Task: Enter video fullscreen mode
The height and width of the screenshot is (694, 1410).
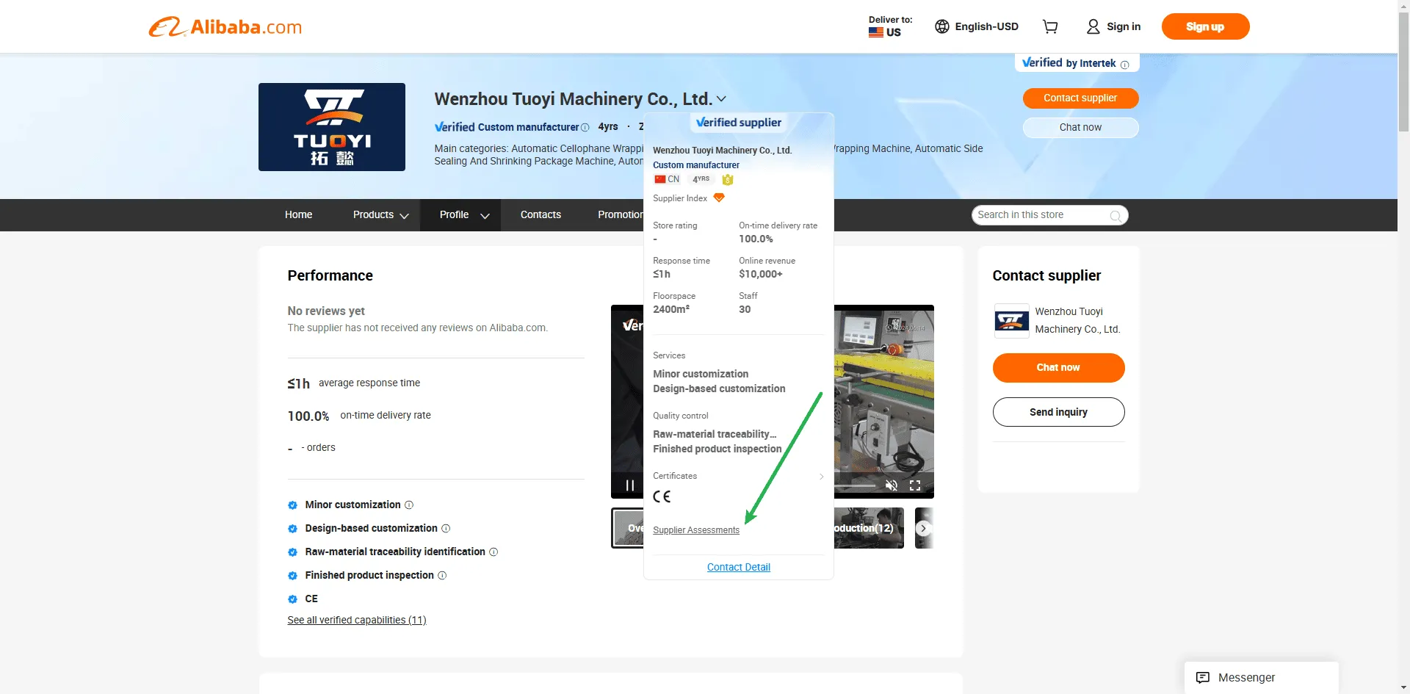Action: point(915,485)
